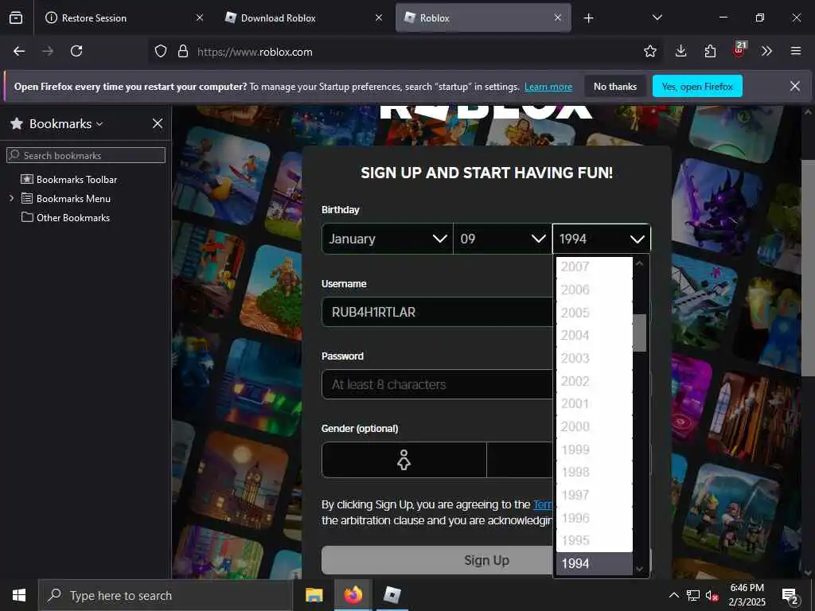This screenshot has width=815, height=611.
Task: Click year list scroll-down arrow
Action: tap(639, 570)
